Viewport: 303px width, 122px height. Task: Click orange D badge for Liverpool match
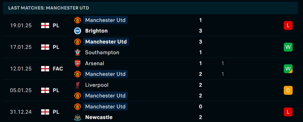pyautogui.click(x=288, y=90)
